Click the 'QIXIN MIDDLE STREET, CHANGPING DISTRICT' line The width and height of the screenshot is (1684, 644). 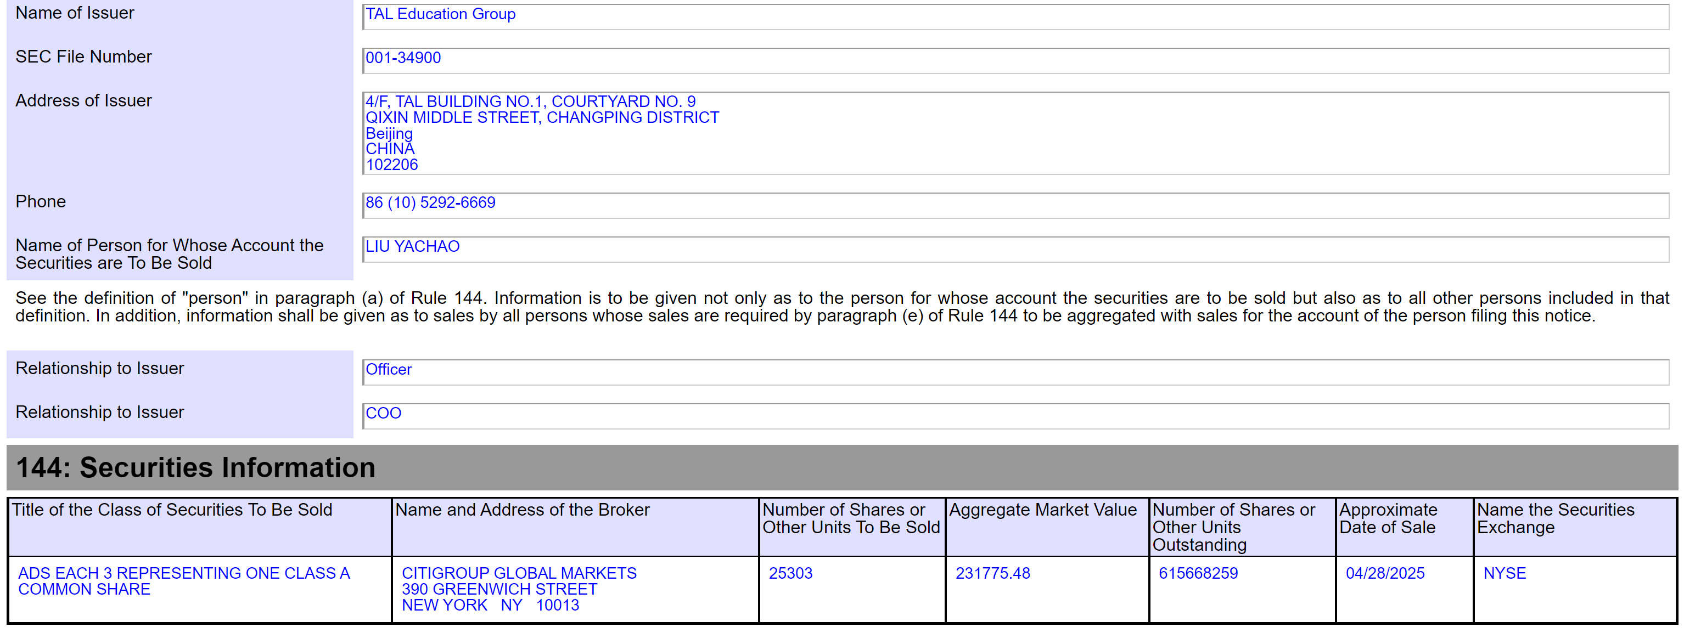(x=542, y=117)
